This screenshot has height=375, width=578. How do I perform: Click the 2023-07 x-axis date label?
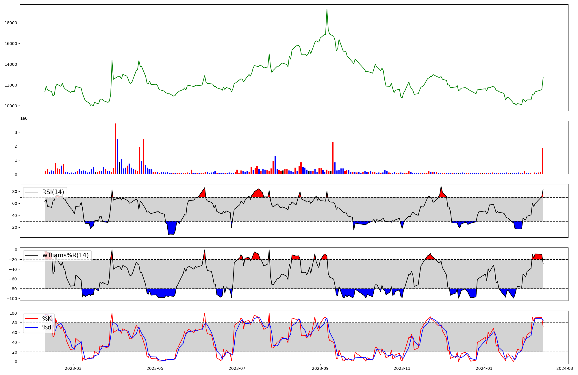click(237, 368)
